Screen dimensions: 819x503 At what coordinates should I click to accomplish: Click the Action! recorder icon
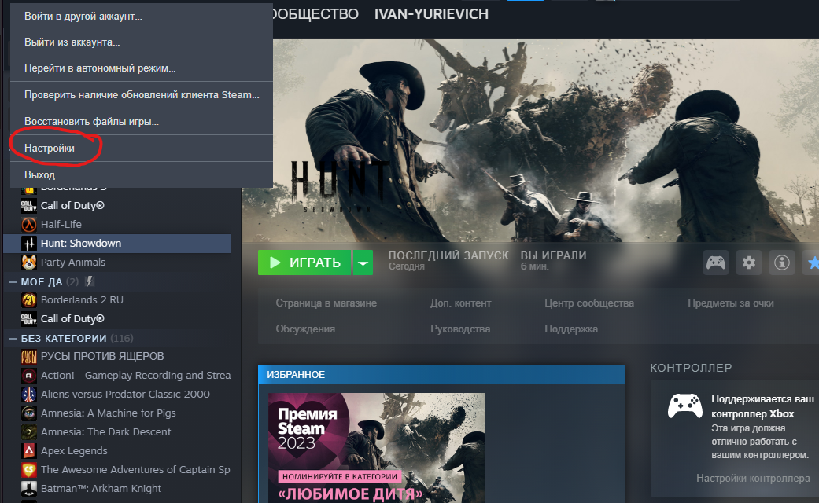coord(29,375)
